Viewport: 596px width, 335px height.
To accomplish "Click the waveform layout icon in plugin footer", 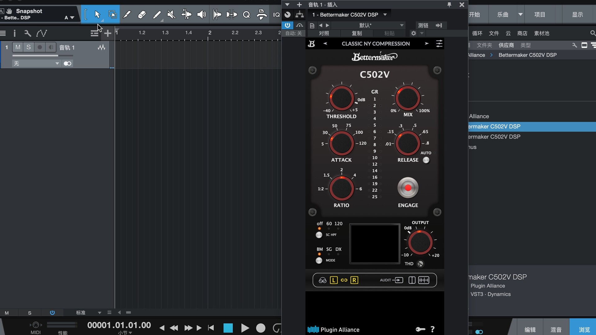I will [424, 280].
